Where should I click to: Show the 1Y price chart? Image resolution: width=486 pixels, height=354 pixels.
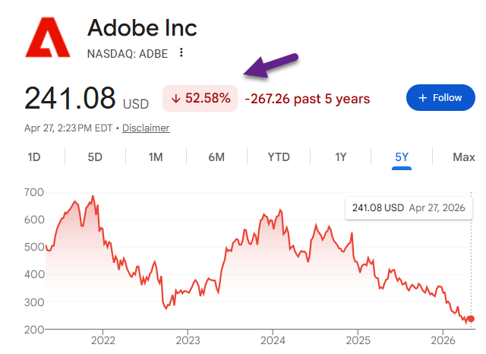[341, 157]
